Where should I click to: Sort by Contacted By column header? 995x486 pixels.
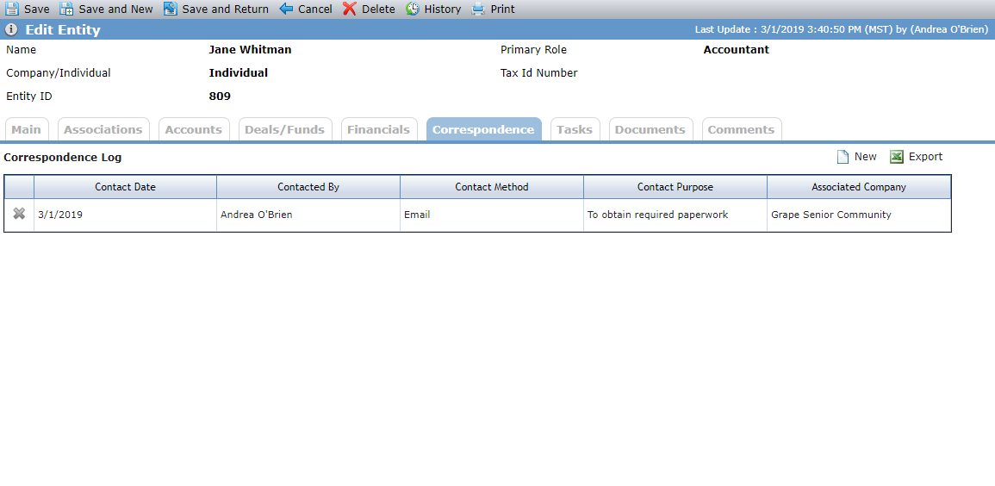tap(308, 187)
